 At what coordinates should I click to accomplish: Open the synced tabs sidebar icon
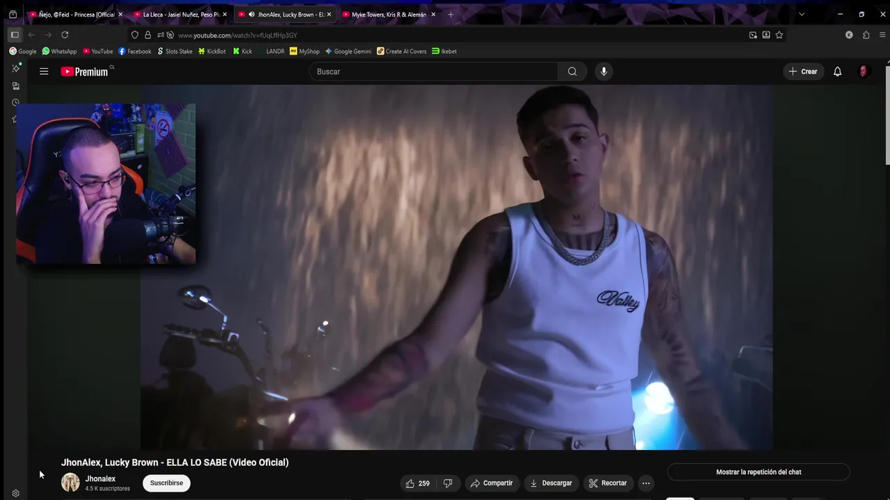15,85
